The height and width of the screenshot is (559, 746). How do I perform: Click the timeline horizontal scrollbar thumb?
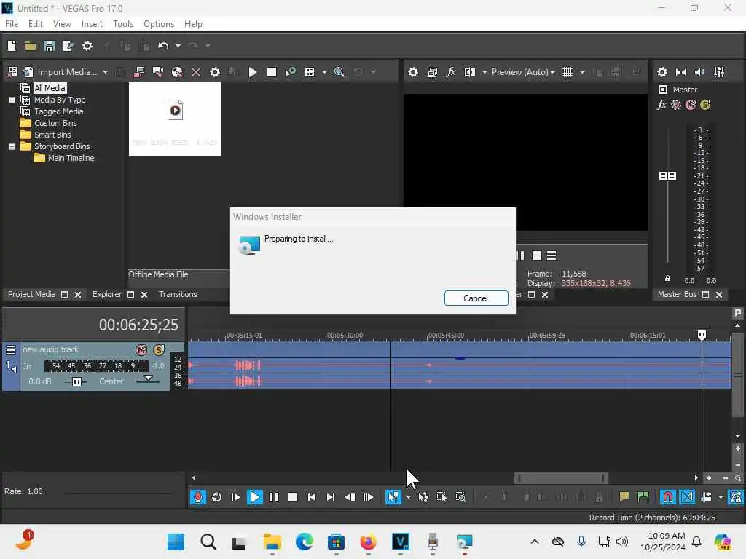coord(561,477)
